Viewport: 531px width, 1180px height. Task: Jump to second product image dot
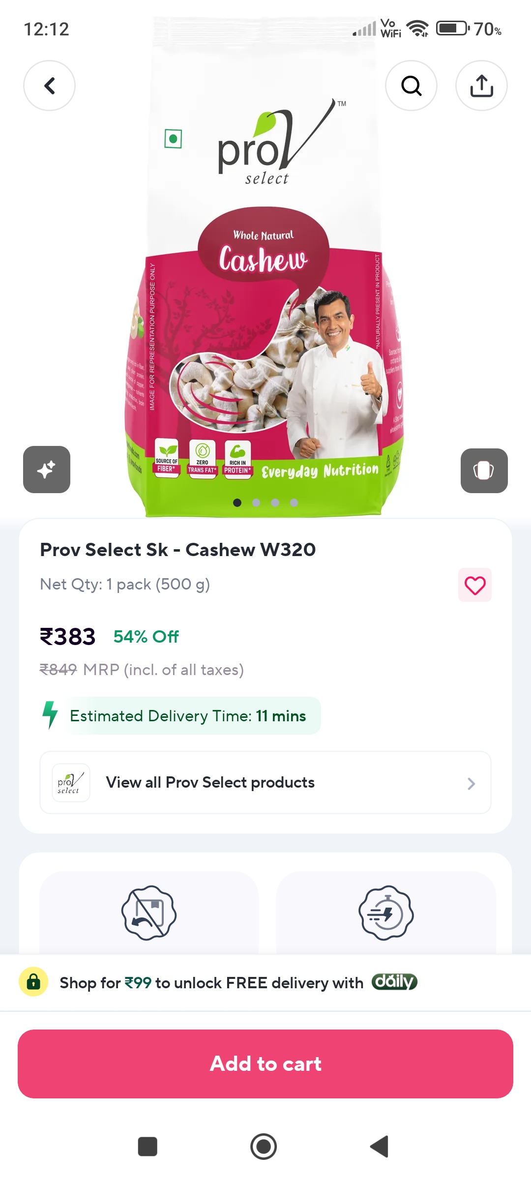256,502
